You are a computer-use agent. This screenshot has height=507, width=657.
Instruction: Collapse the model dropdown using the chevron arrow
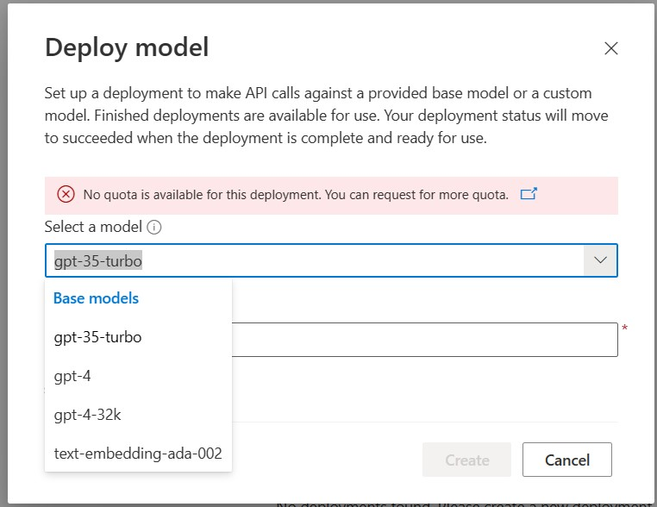click(x=600, y=260)
